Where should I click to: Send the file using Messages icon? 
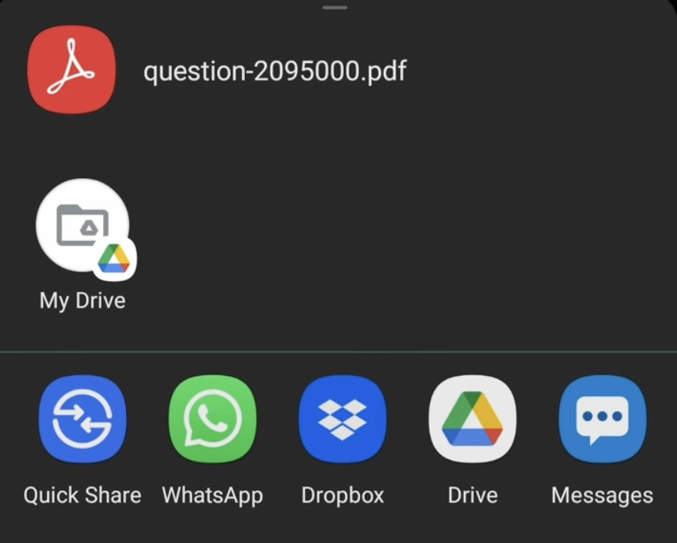click(603, 419)
